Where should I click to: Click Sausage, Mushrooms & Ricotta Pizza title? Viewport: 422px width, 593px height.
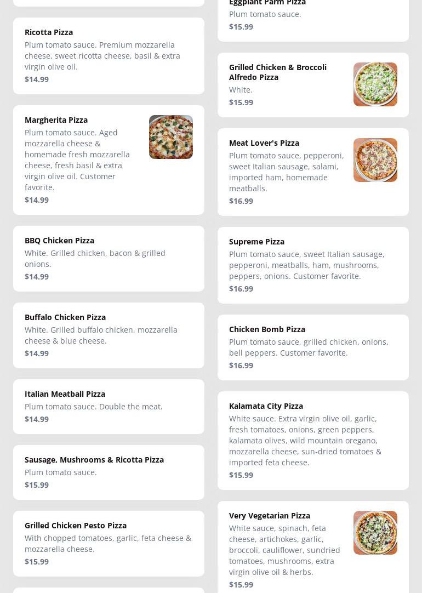tap(94, 460)
